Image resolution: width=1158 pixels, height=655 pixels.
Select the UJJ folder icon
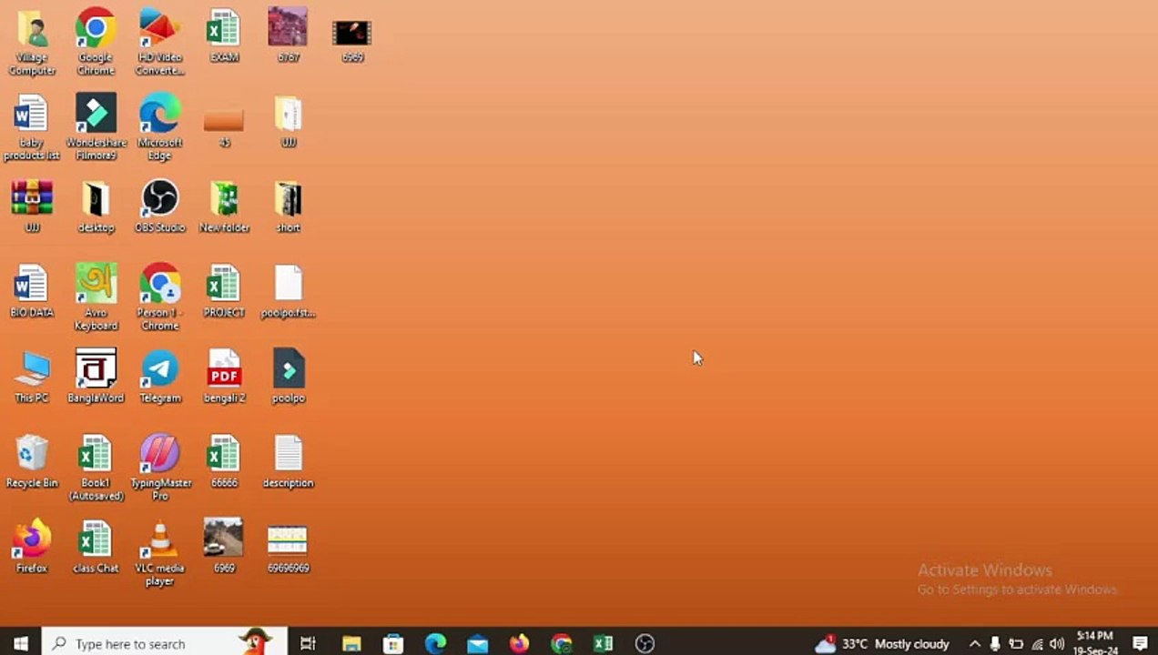click(288, 121)
